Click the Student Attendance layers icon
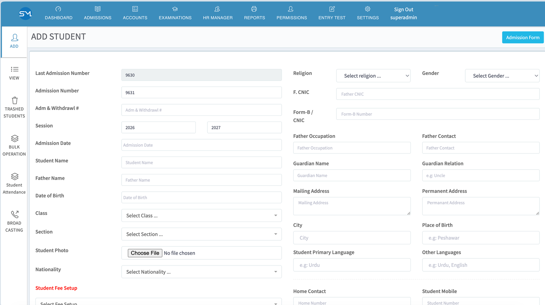This screenshot has height=305, width=545. click(15, 177)
